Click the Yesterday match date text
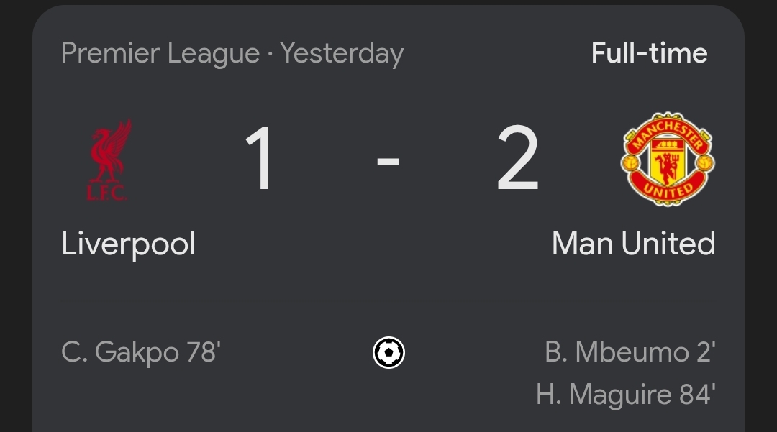The width and height of the screenshot is (777, 432). point(342,54)
